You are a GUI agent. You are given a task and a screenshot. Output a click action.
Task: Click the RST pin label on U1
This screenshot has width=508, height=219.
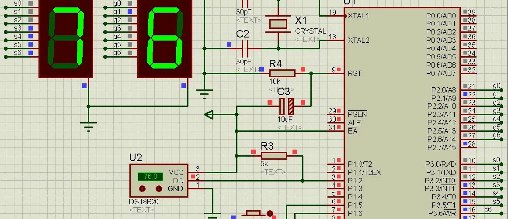click(355, 73)
